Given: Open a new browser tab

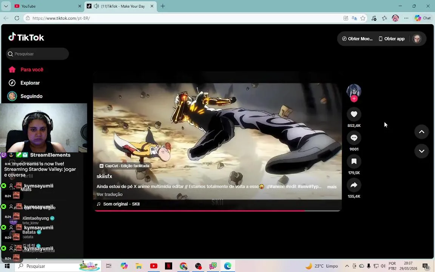Looking at the screenshot, I should (x=163, y=6).
